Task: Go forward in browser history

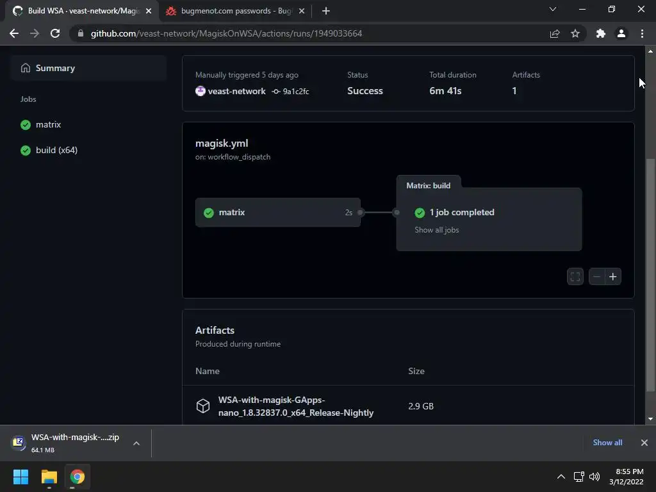Action: pyautogui.click(x=35, y=33)
